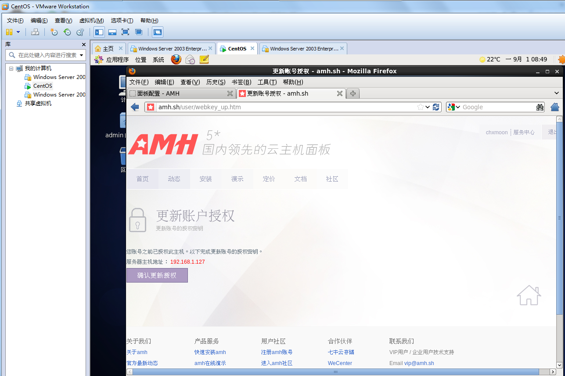Click the VMware snapshot manager icon
Screen dimensions: 565x376
click(x=80, y=32)
